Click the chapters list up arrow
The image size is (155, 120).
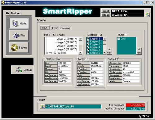point(104,39)
